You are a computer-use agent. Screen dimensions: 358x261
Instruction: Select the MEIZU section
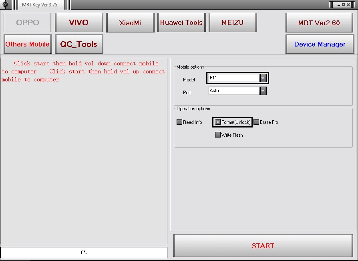point(233,22)
